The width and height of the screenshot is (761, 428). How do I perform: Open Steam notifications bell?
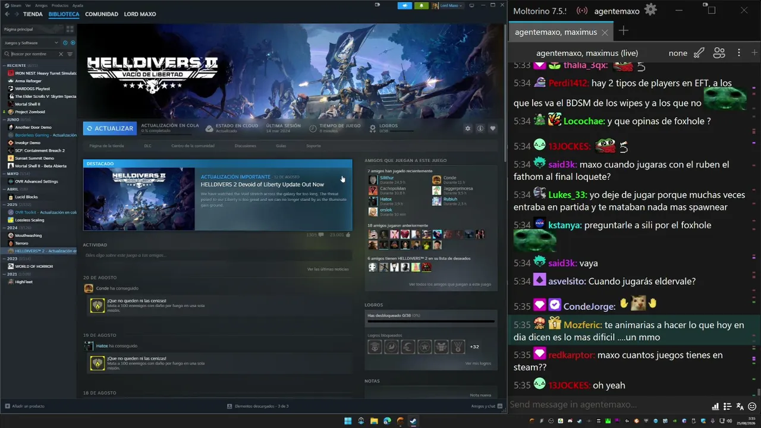click(x=422, y=5)
